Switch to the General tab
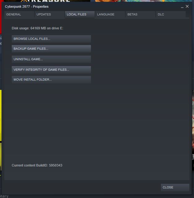This screenshot has height=198, width=194. click(x=19, y=15)
